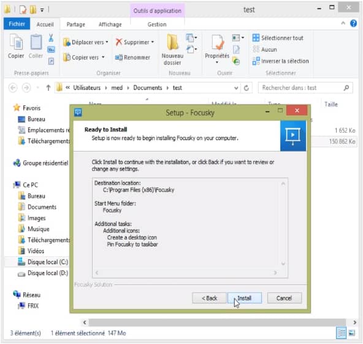Click the Up arrow navigation icon

click(x=48, y=88)
